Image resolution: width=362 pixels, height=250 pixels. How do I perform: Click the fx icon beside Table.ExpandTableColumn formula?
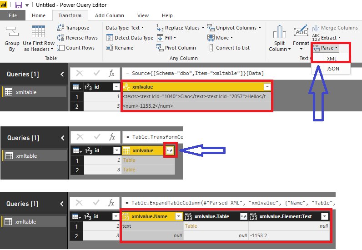(111, 203)
